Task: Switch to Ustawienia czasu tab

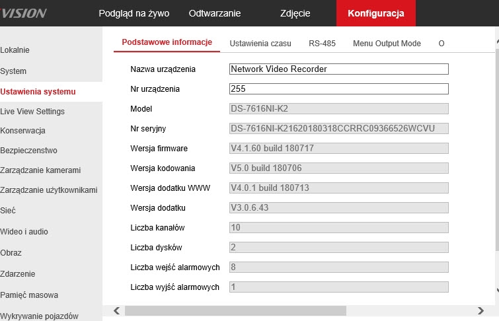Action: pos(260,43)
